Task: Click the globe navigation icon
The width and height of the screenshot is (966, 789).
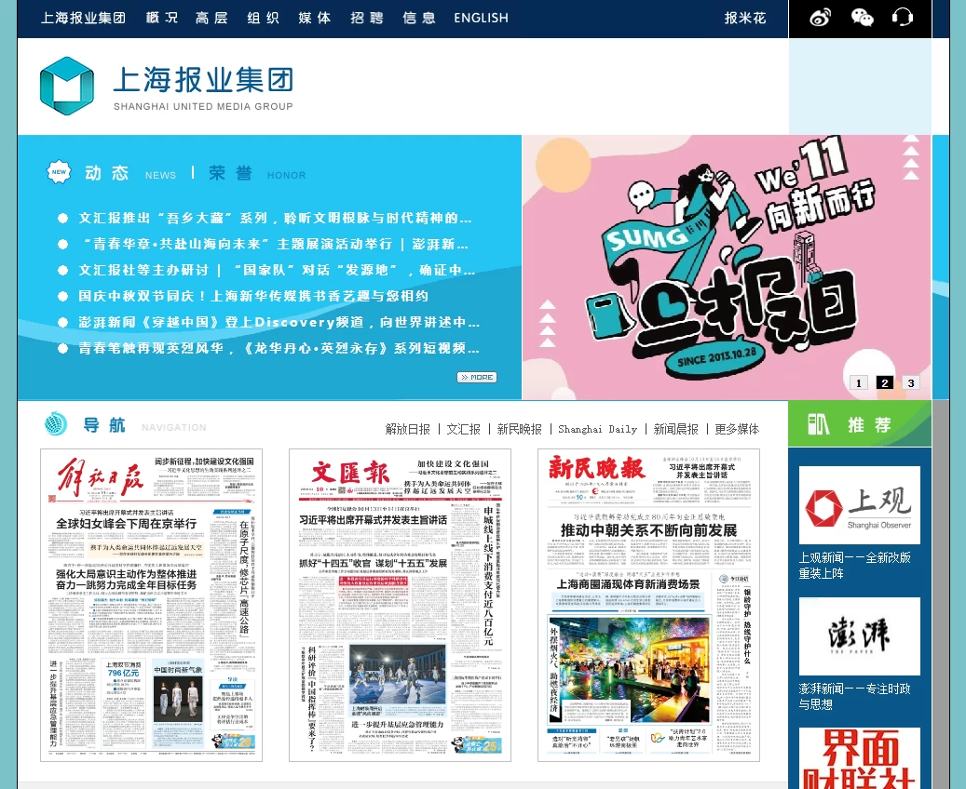Action: click(x=56, y=424)
